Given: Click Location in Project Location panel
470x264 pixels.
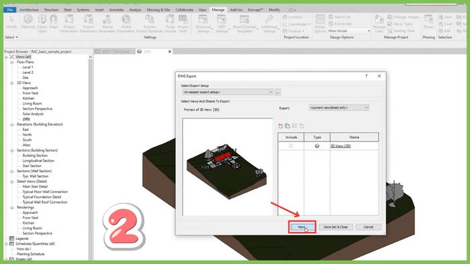Looking at the screenshot, I should point(292,17).
